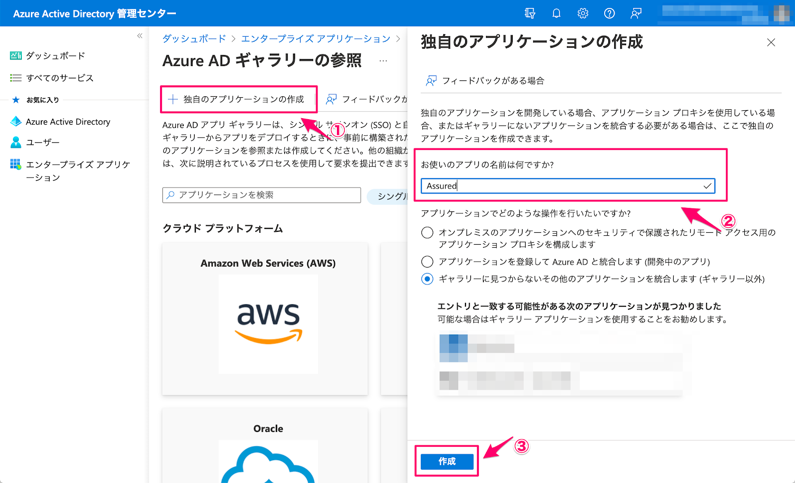Click the クラウド プラットフォーム section heading

coord(223,228)
